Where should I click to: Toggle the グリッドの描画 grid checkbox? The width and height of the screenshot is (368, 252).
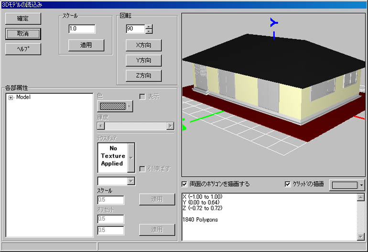pos(288,184)
